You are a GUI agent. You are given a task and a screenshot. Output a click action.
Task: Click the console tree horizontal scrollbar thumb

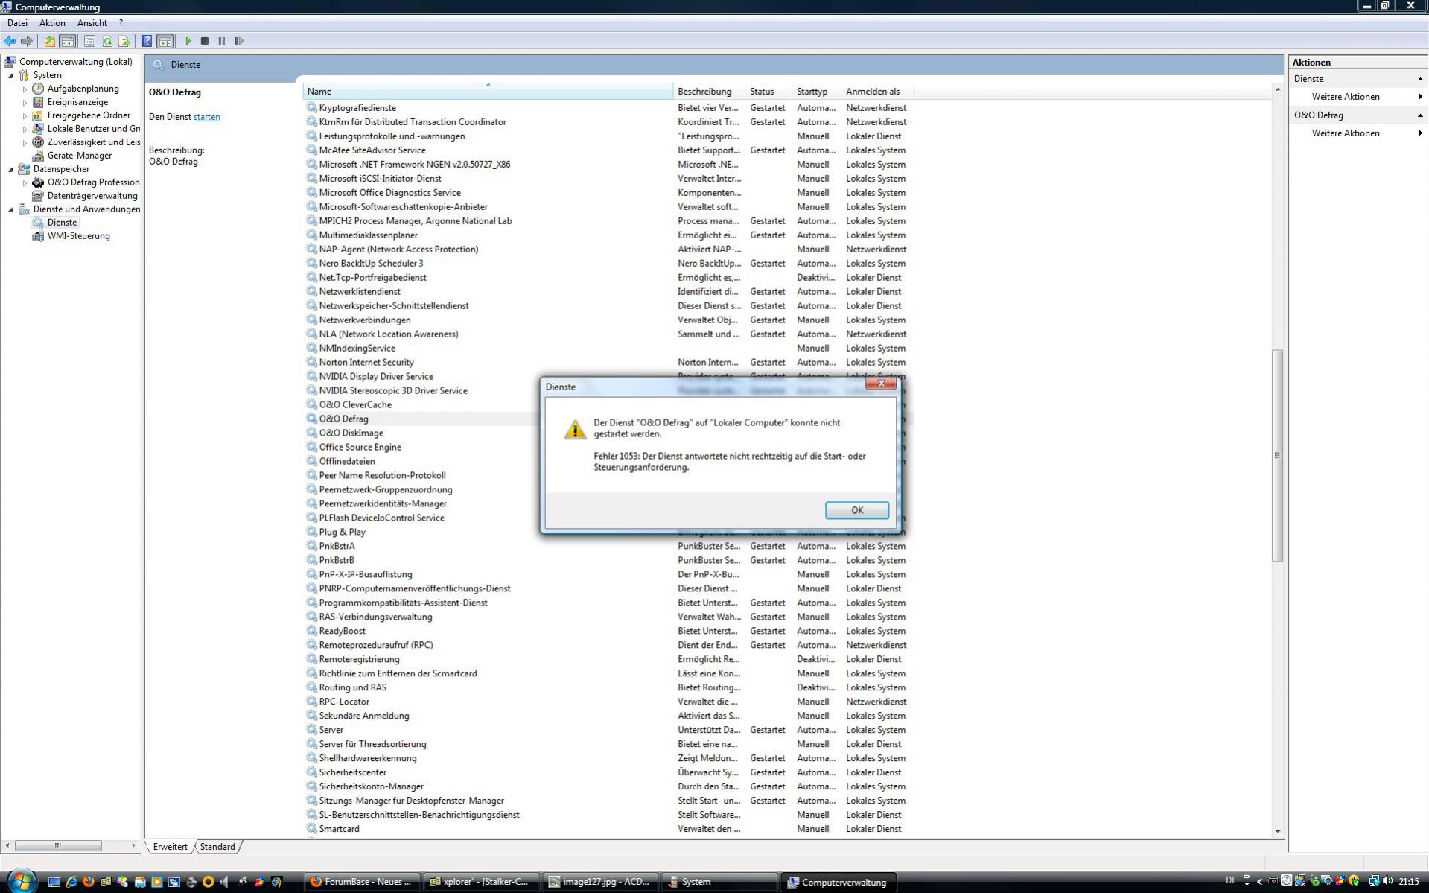pyautogui.click(x=57, y=845)
